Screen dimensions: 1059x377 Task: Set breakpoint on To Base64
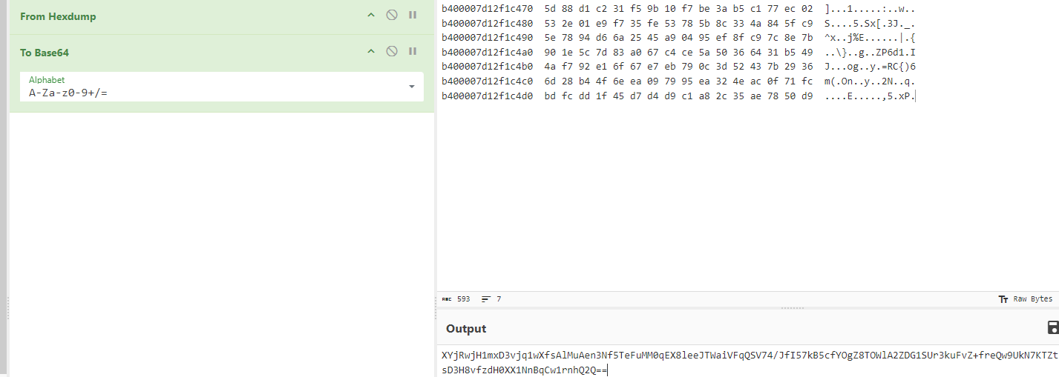(413, 51)
